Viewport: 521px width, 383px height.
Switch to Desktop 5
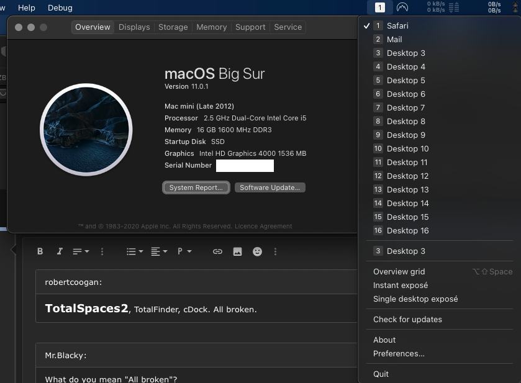pyautogui.click(x=439, y=81)
